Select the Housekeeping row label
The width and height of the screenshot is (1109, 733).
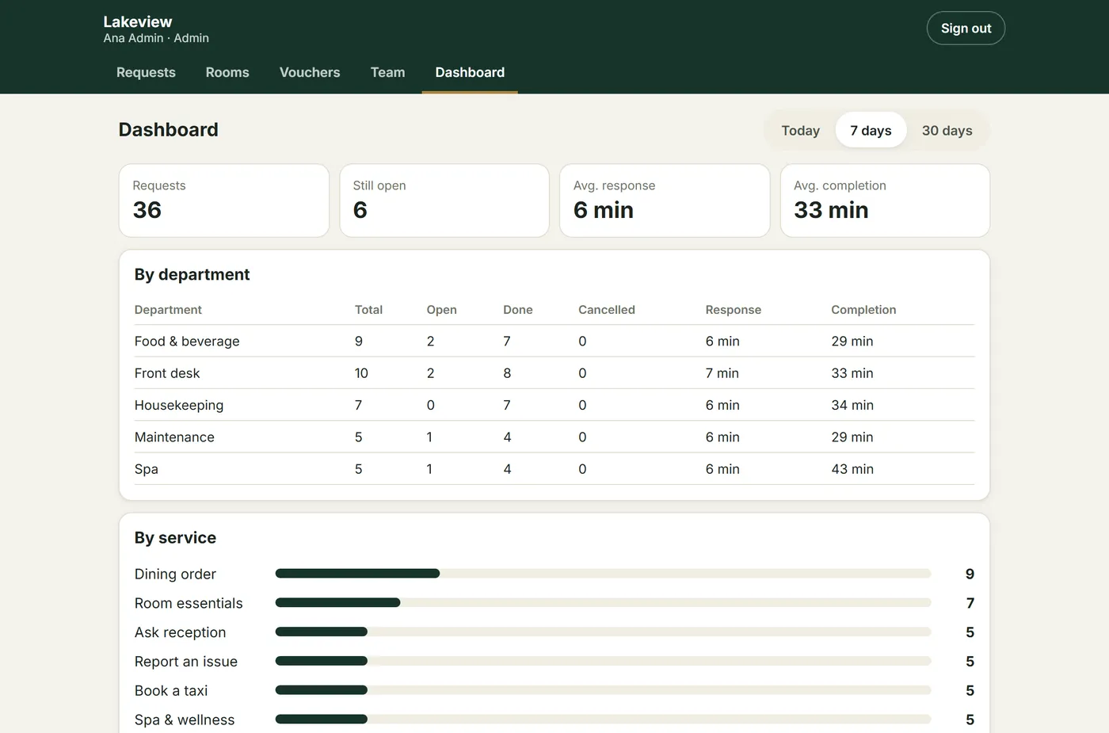179,405
